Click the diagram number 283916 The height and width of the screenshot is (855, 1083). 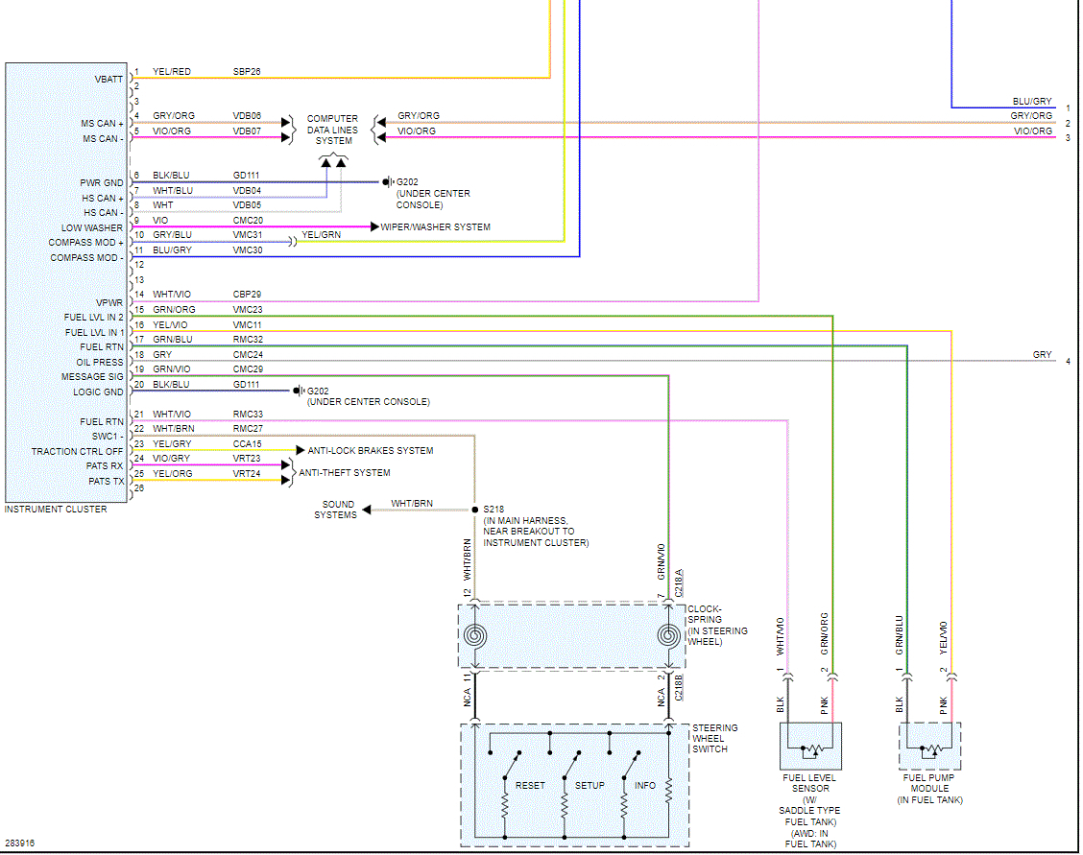(19, 843)
